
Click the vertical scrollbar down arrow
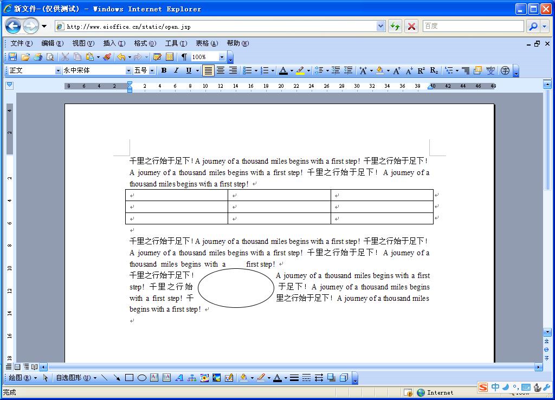[547, 332]
